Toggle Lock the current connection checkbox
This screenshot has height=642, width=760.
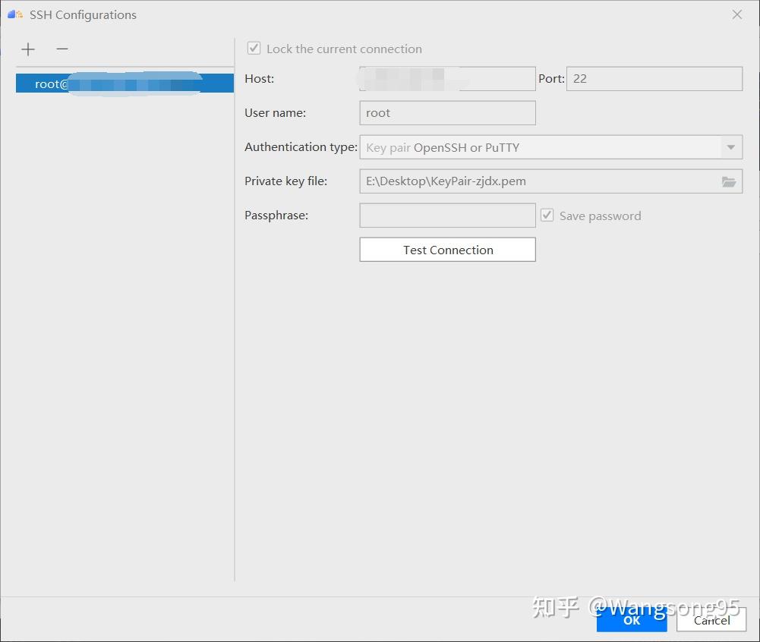pos(254,49)
